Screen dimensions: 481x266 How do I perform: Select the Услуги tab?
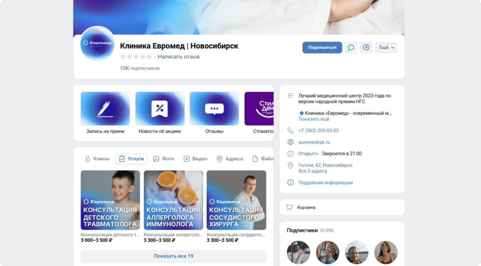coord(132,159)
